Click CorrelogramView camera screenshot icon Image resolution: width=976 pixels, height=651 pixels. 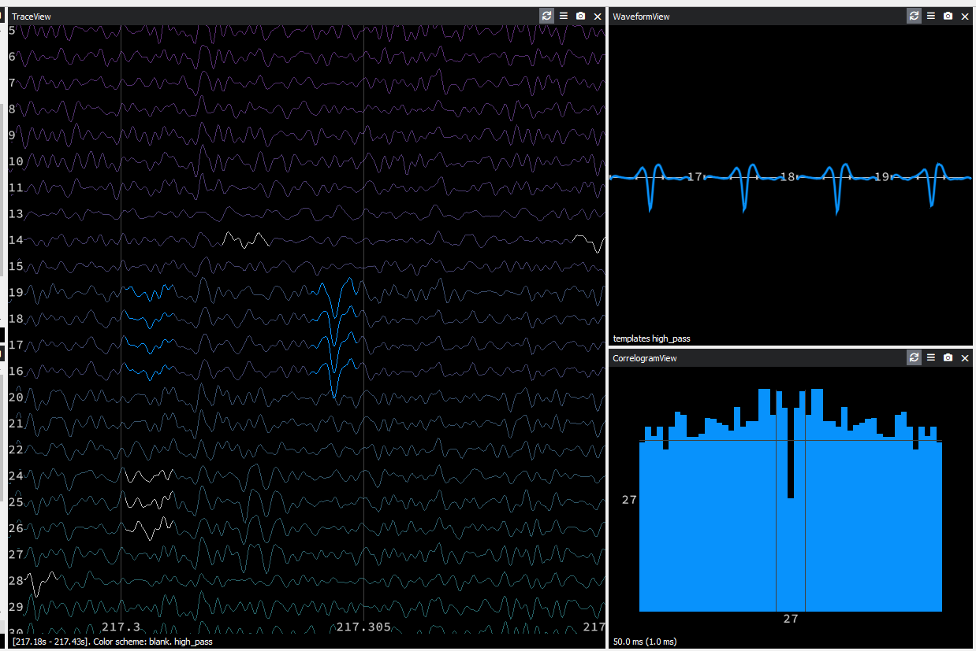tap(948, 357)
